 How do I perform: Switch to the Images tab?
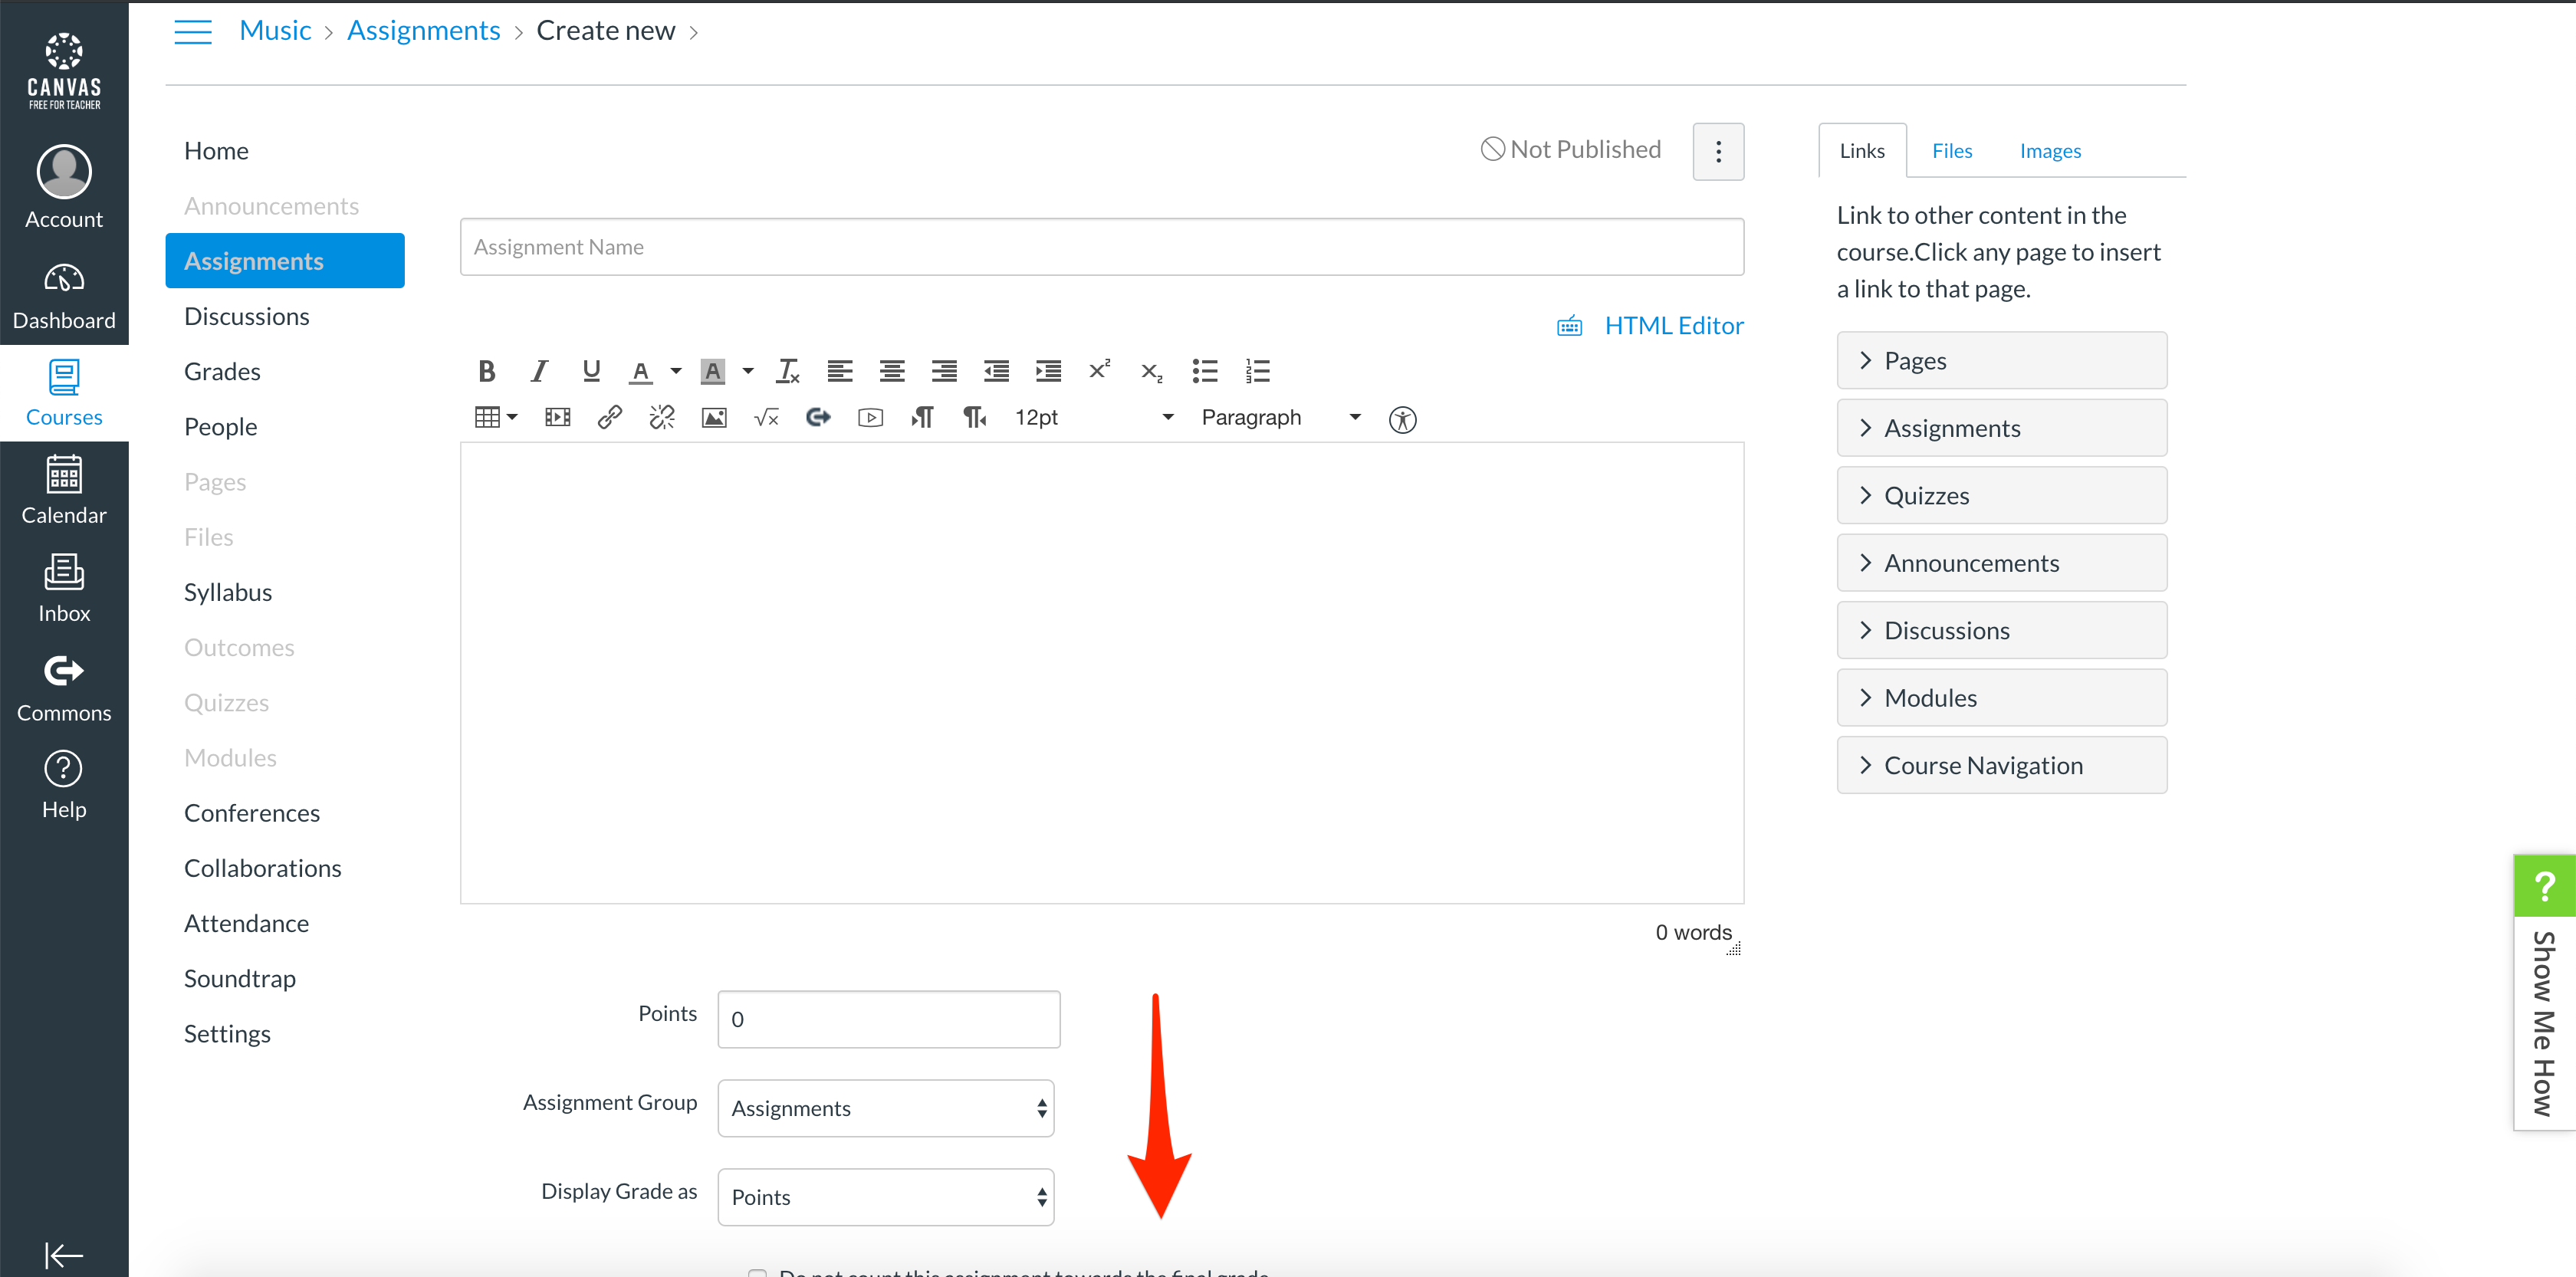coord(2049,151)
